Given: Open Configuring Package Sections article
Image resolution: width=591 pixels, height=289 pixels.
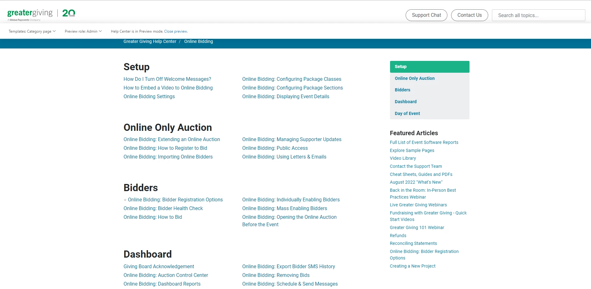Looking at the screenshot, I should pos(293,88).
